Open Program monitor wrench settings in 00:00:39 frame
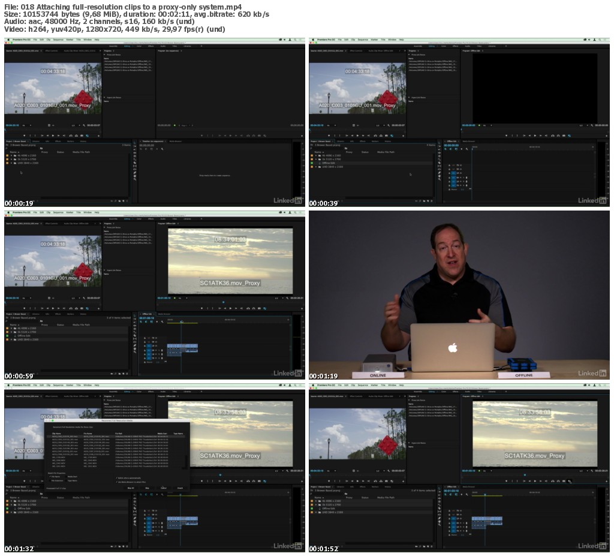 (x=592, y=125)
